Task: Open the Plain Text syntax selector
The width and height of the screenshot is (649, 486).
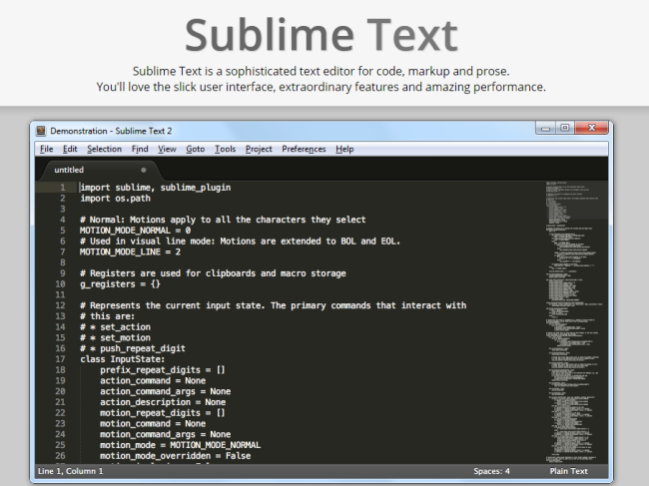Action: pos(569,471)
